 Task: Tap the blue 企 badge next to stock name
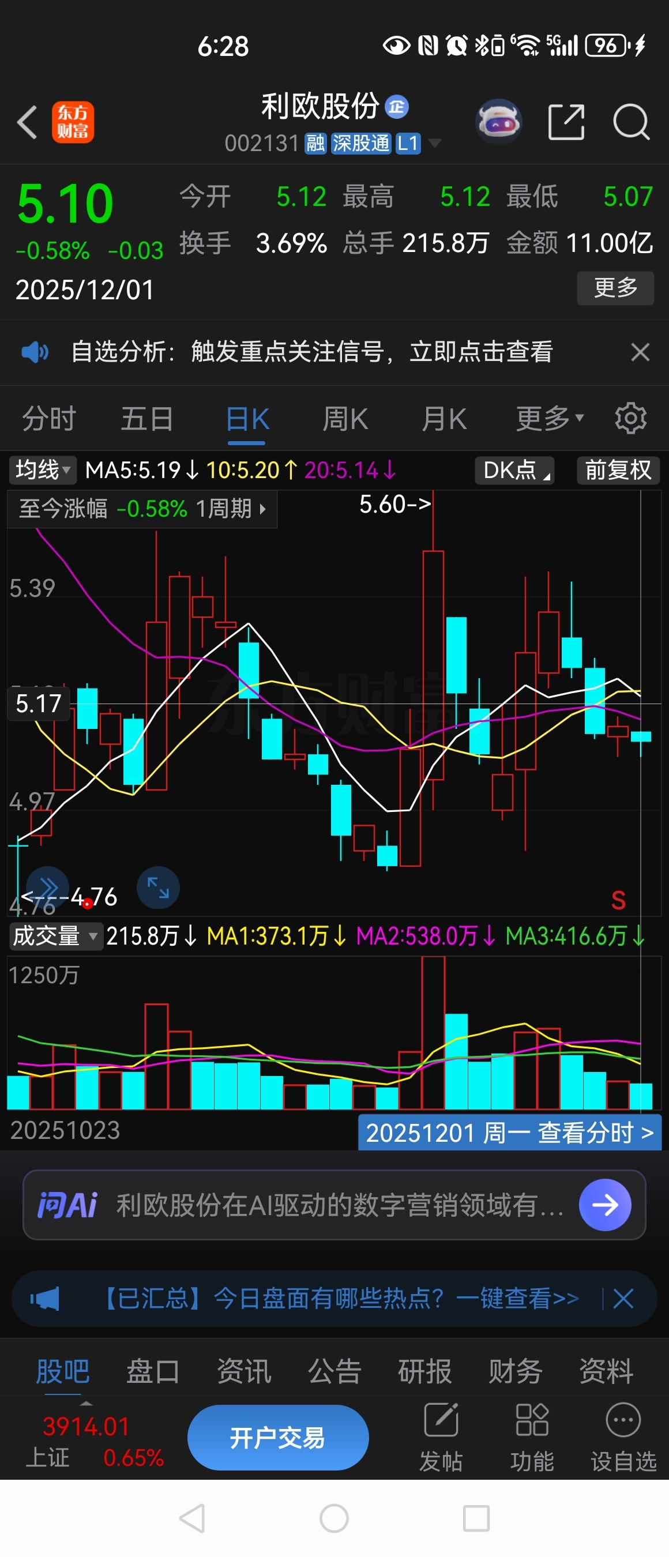pos(396,107)
